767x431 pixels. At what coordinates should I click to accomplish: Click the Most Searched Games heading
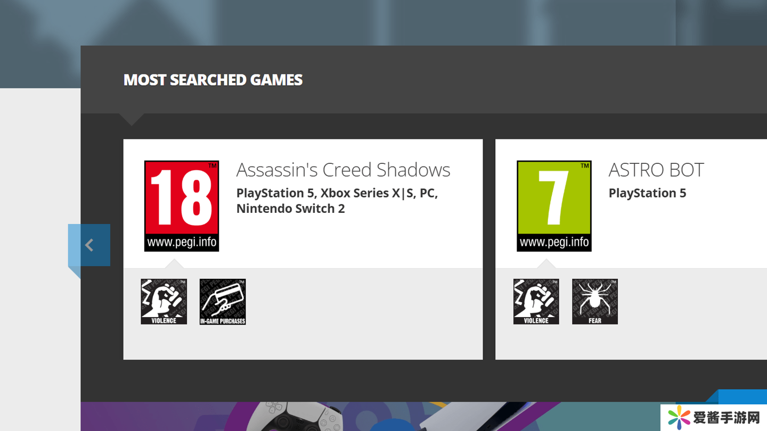[x=213, y=80]
